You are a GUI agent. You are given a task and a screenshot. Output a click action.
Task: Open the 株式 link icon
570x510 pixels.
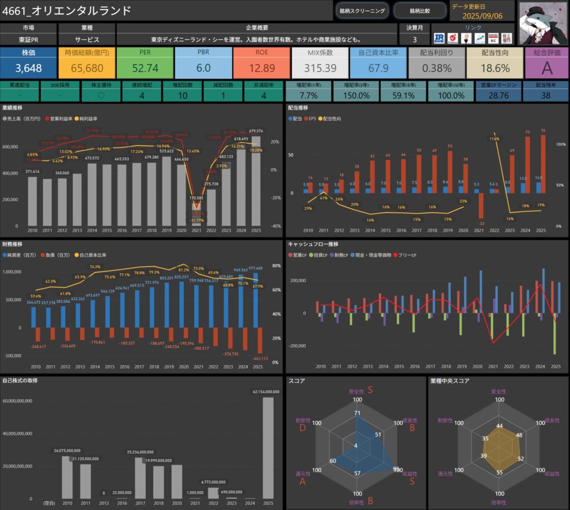pyautogui.click(x=493, y=38)
